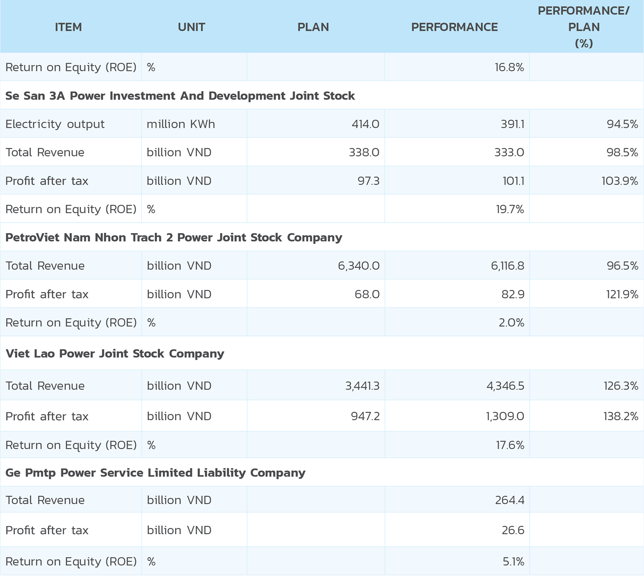Select the 6,116.8 performance revenue value
Viewport: 644px width, 577px height.
[x=508, y=266]
